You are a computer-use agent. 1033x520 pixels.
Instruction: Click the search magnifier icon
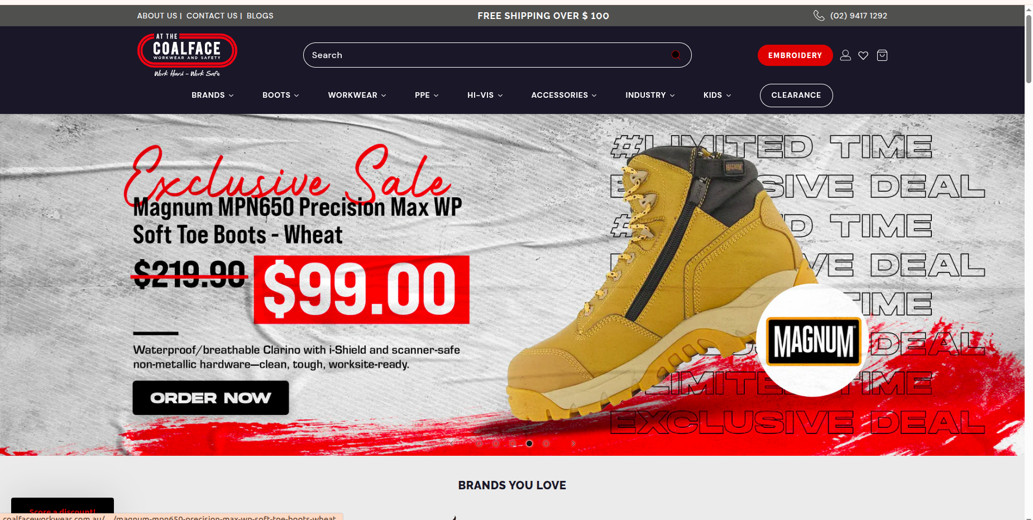[676, 55]
